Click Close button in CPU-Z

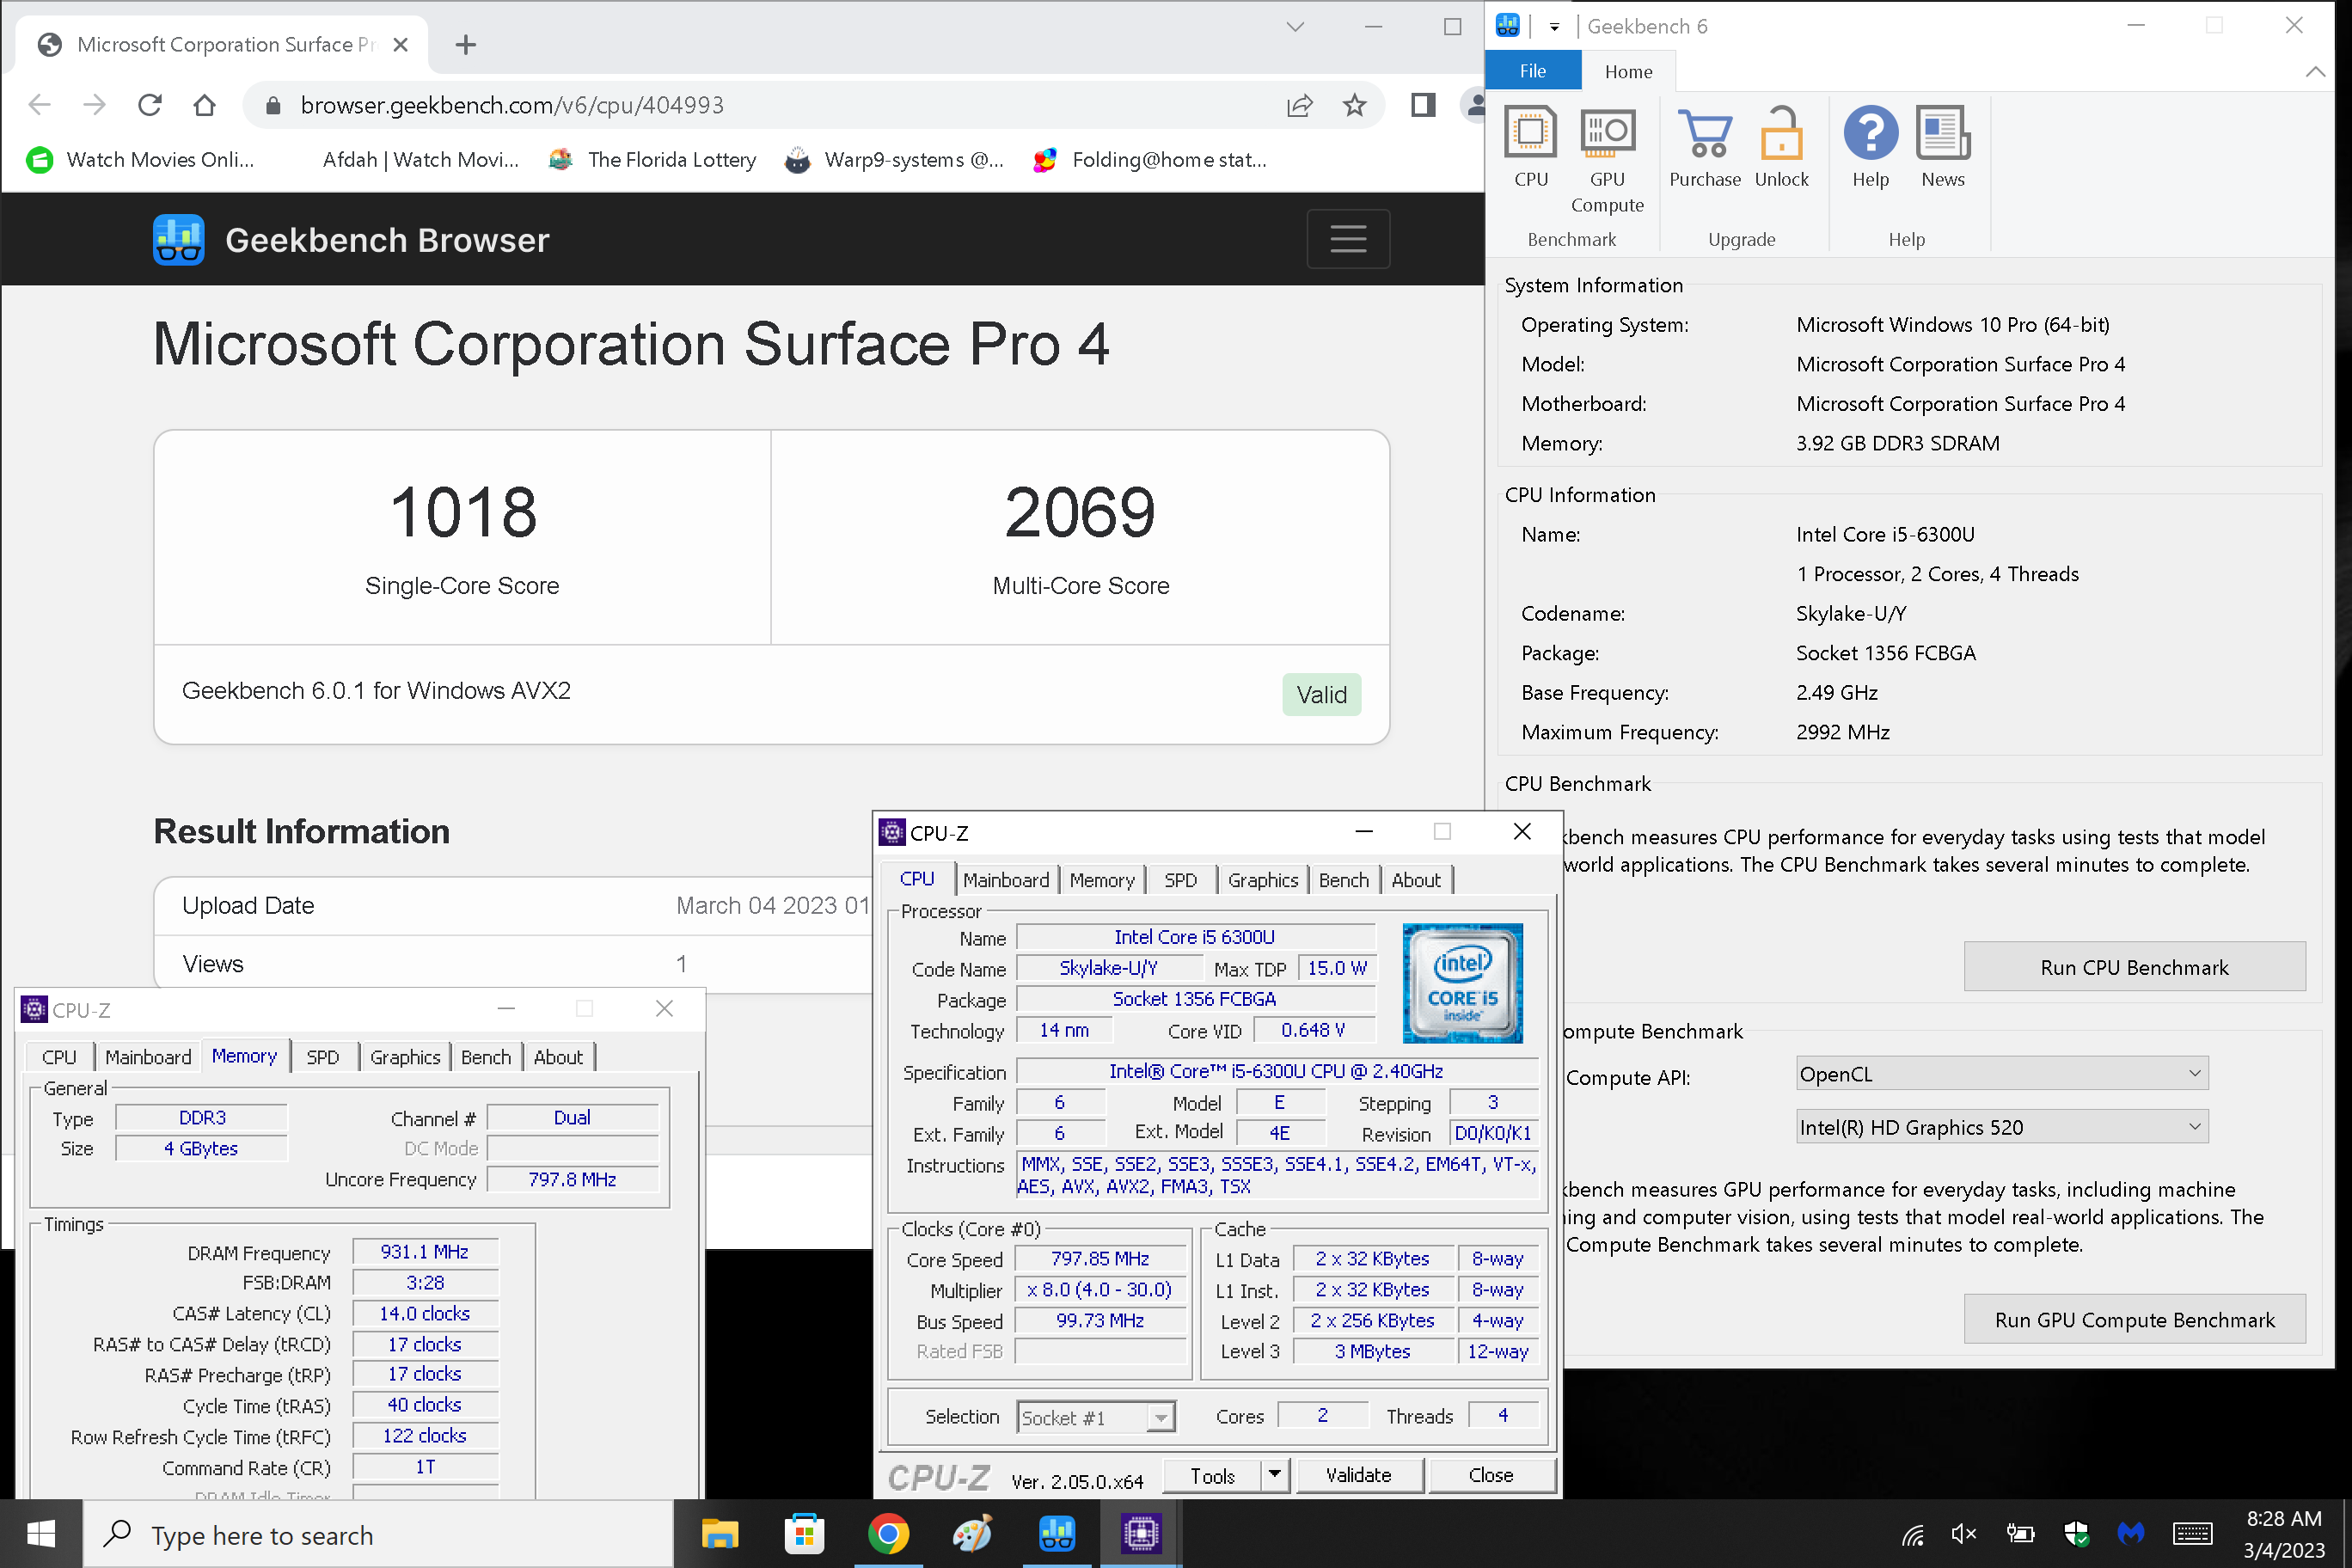(x=1491, y=1475)
